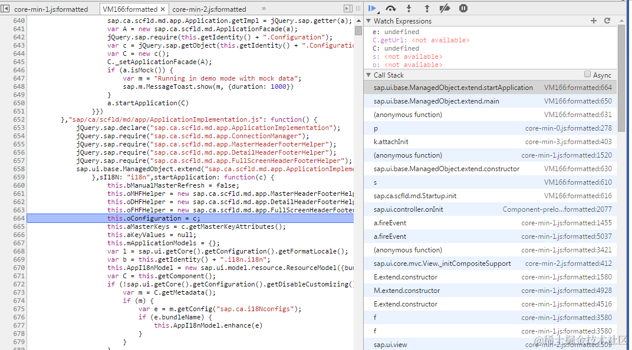Image resolution: width=632 pixels, height=350 pixels.
Task: Show the file navigator pane
Action: click(5, 8)
